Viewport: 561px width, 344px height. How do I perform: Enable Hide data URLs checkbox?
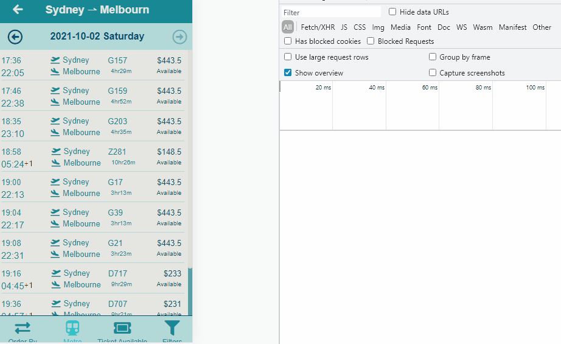[x=392, y=12]
